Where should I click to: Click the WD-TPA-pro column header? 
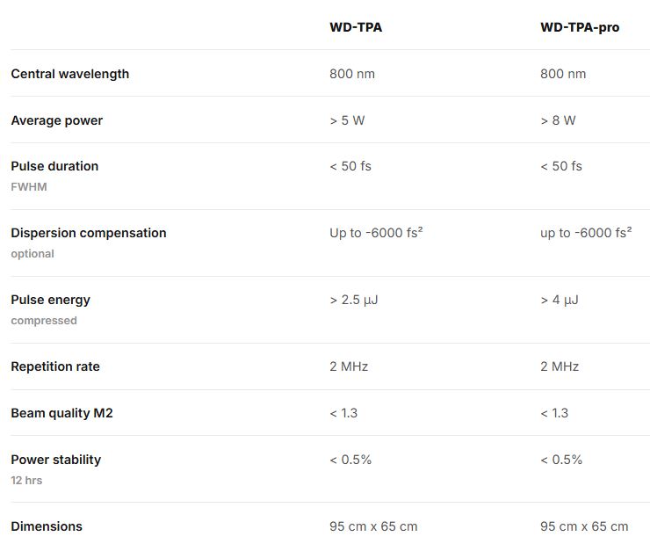[580, 27]
